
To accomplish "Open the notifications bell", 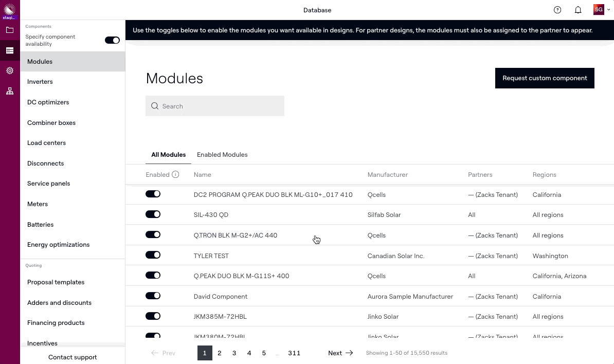I will click(578, 10).
